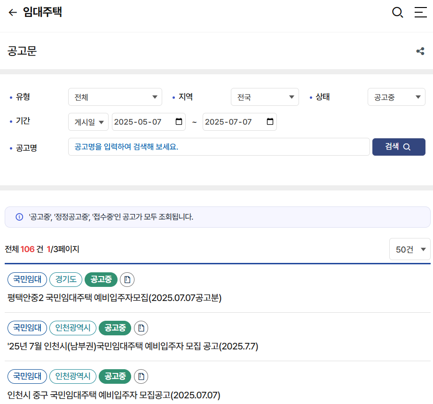Open the 게시일 period type dropdown

pos(88,122)
